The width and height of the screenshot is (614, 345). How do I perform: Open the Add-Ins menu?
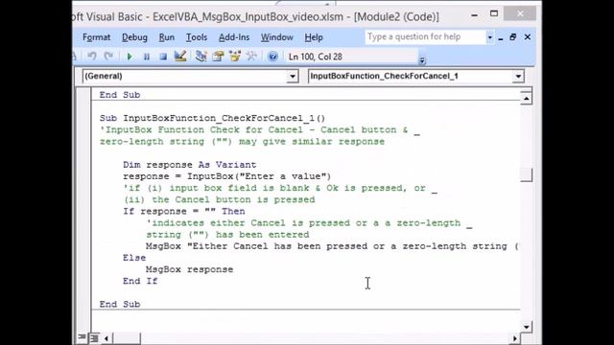pos(234,37)
